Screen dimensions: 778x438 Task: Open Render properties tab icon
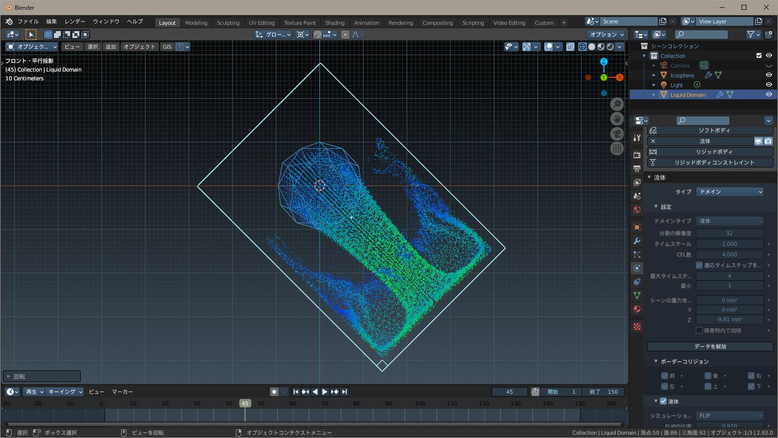coord(637,155)
